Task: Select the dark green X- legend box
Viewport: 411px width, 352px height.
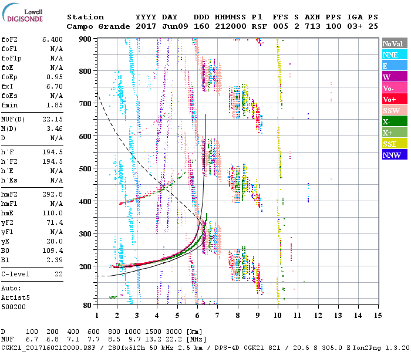Action: tap(393, 121)
